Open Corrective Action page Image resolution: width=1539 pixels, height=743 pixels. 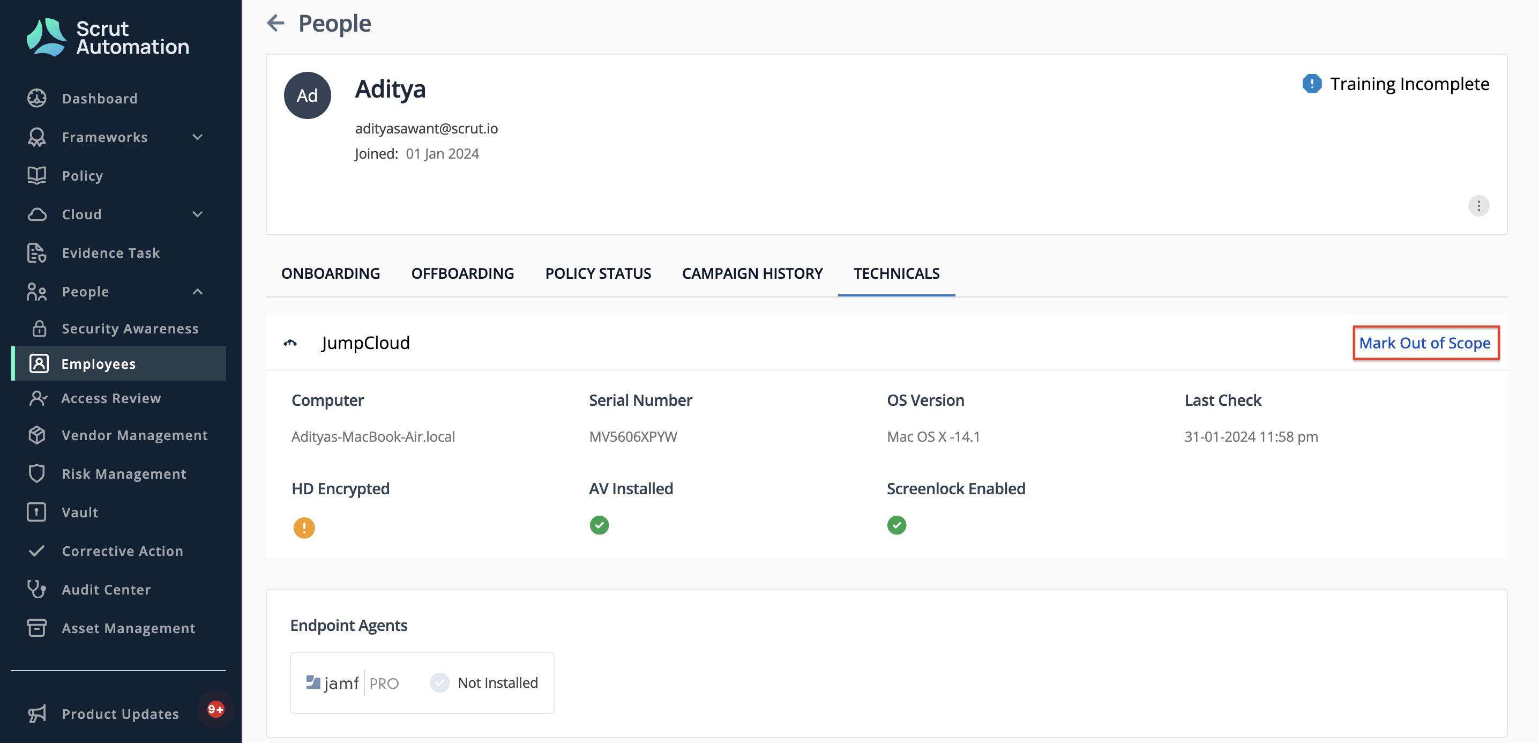[123, 551]
